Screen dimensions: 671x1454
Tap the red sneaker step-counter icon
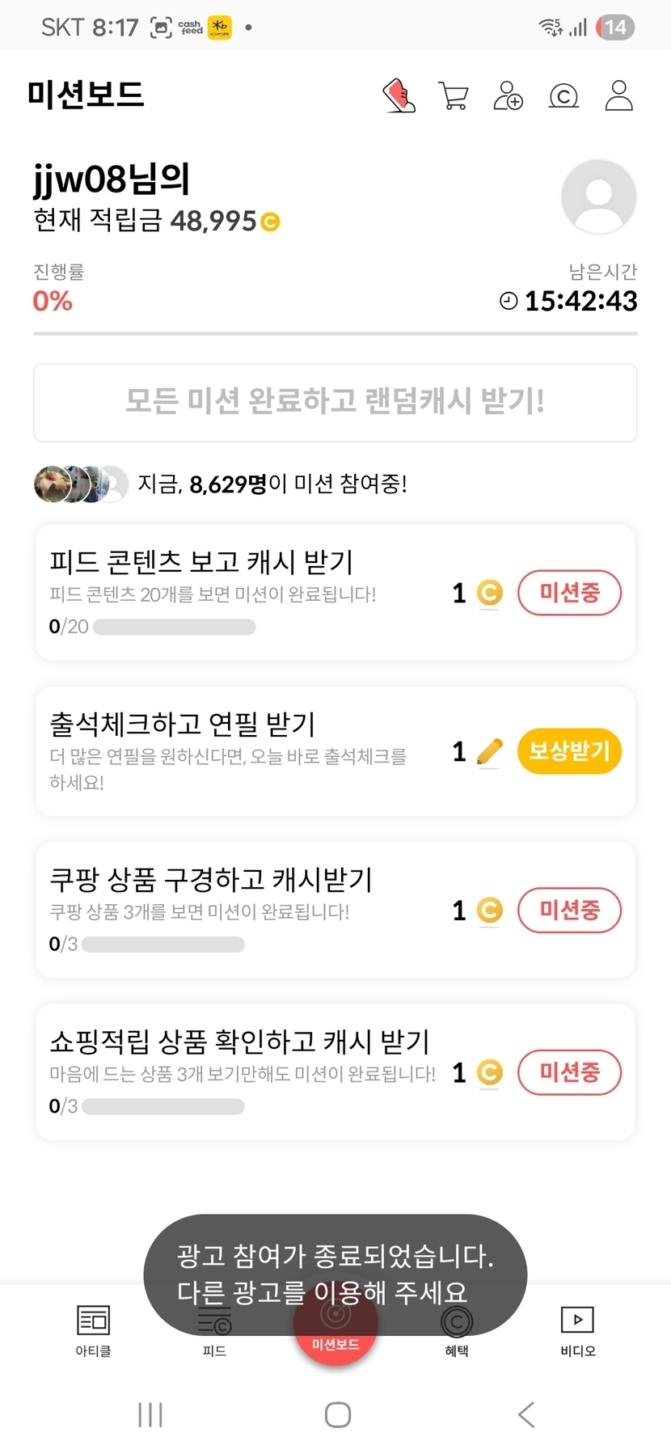(x=399, y=95)
